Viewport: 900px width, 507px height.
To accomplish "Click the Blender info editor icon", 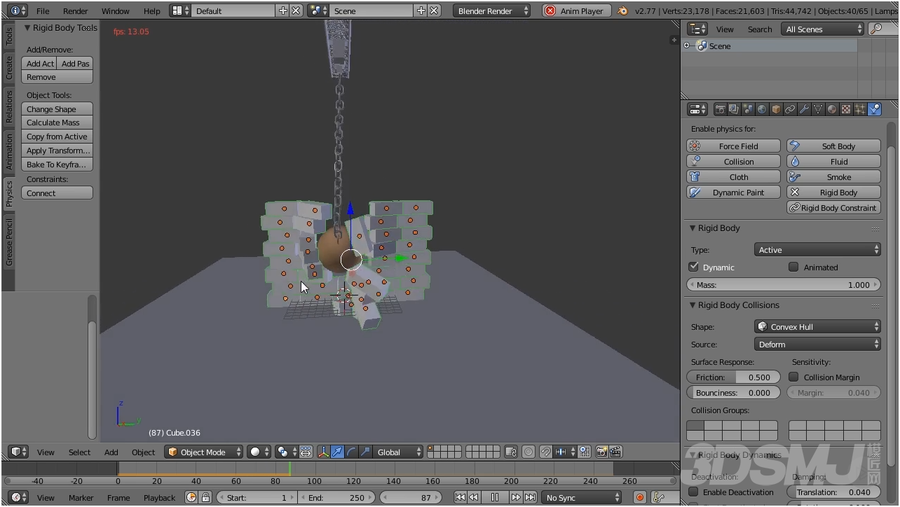I will [15, 11].
